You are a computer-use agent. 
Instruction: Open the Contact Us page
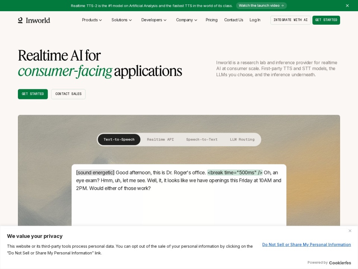[x=233, y=20]
